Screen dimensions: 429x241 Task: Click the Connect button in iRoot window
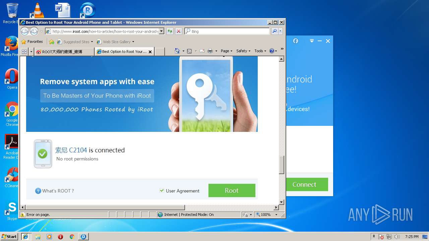(x=304, y=184)
